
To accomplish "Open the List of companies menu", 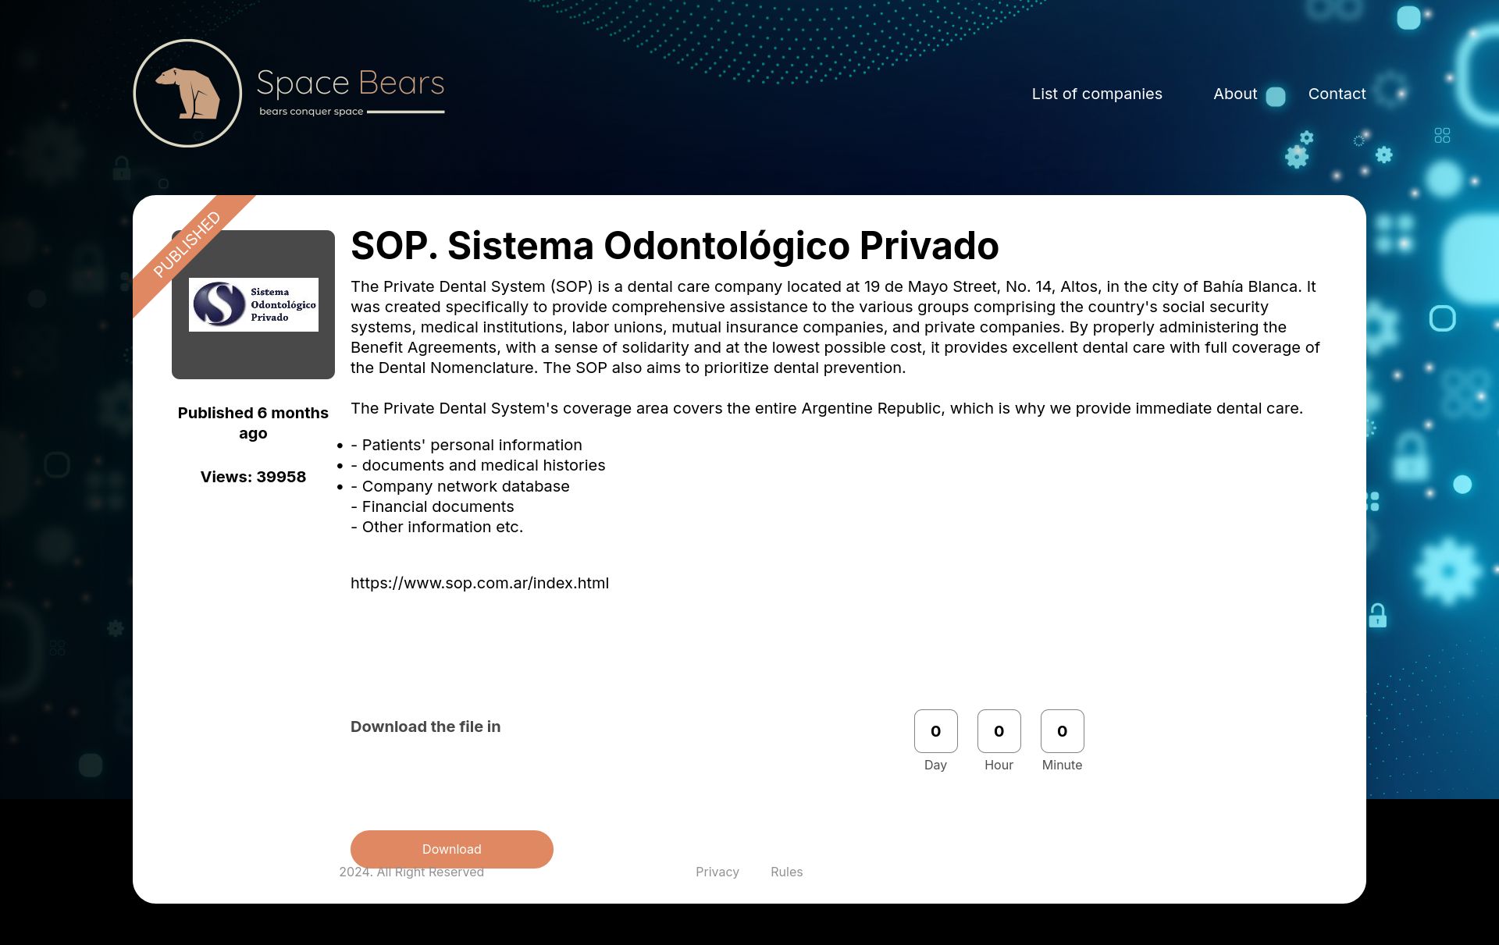I will tap(1097, 94).
